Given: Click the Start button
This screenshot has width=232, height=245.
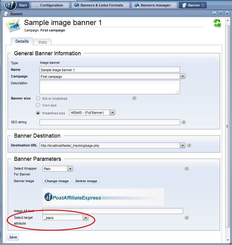Looking at the screenshot, I should point(23,5).
